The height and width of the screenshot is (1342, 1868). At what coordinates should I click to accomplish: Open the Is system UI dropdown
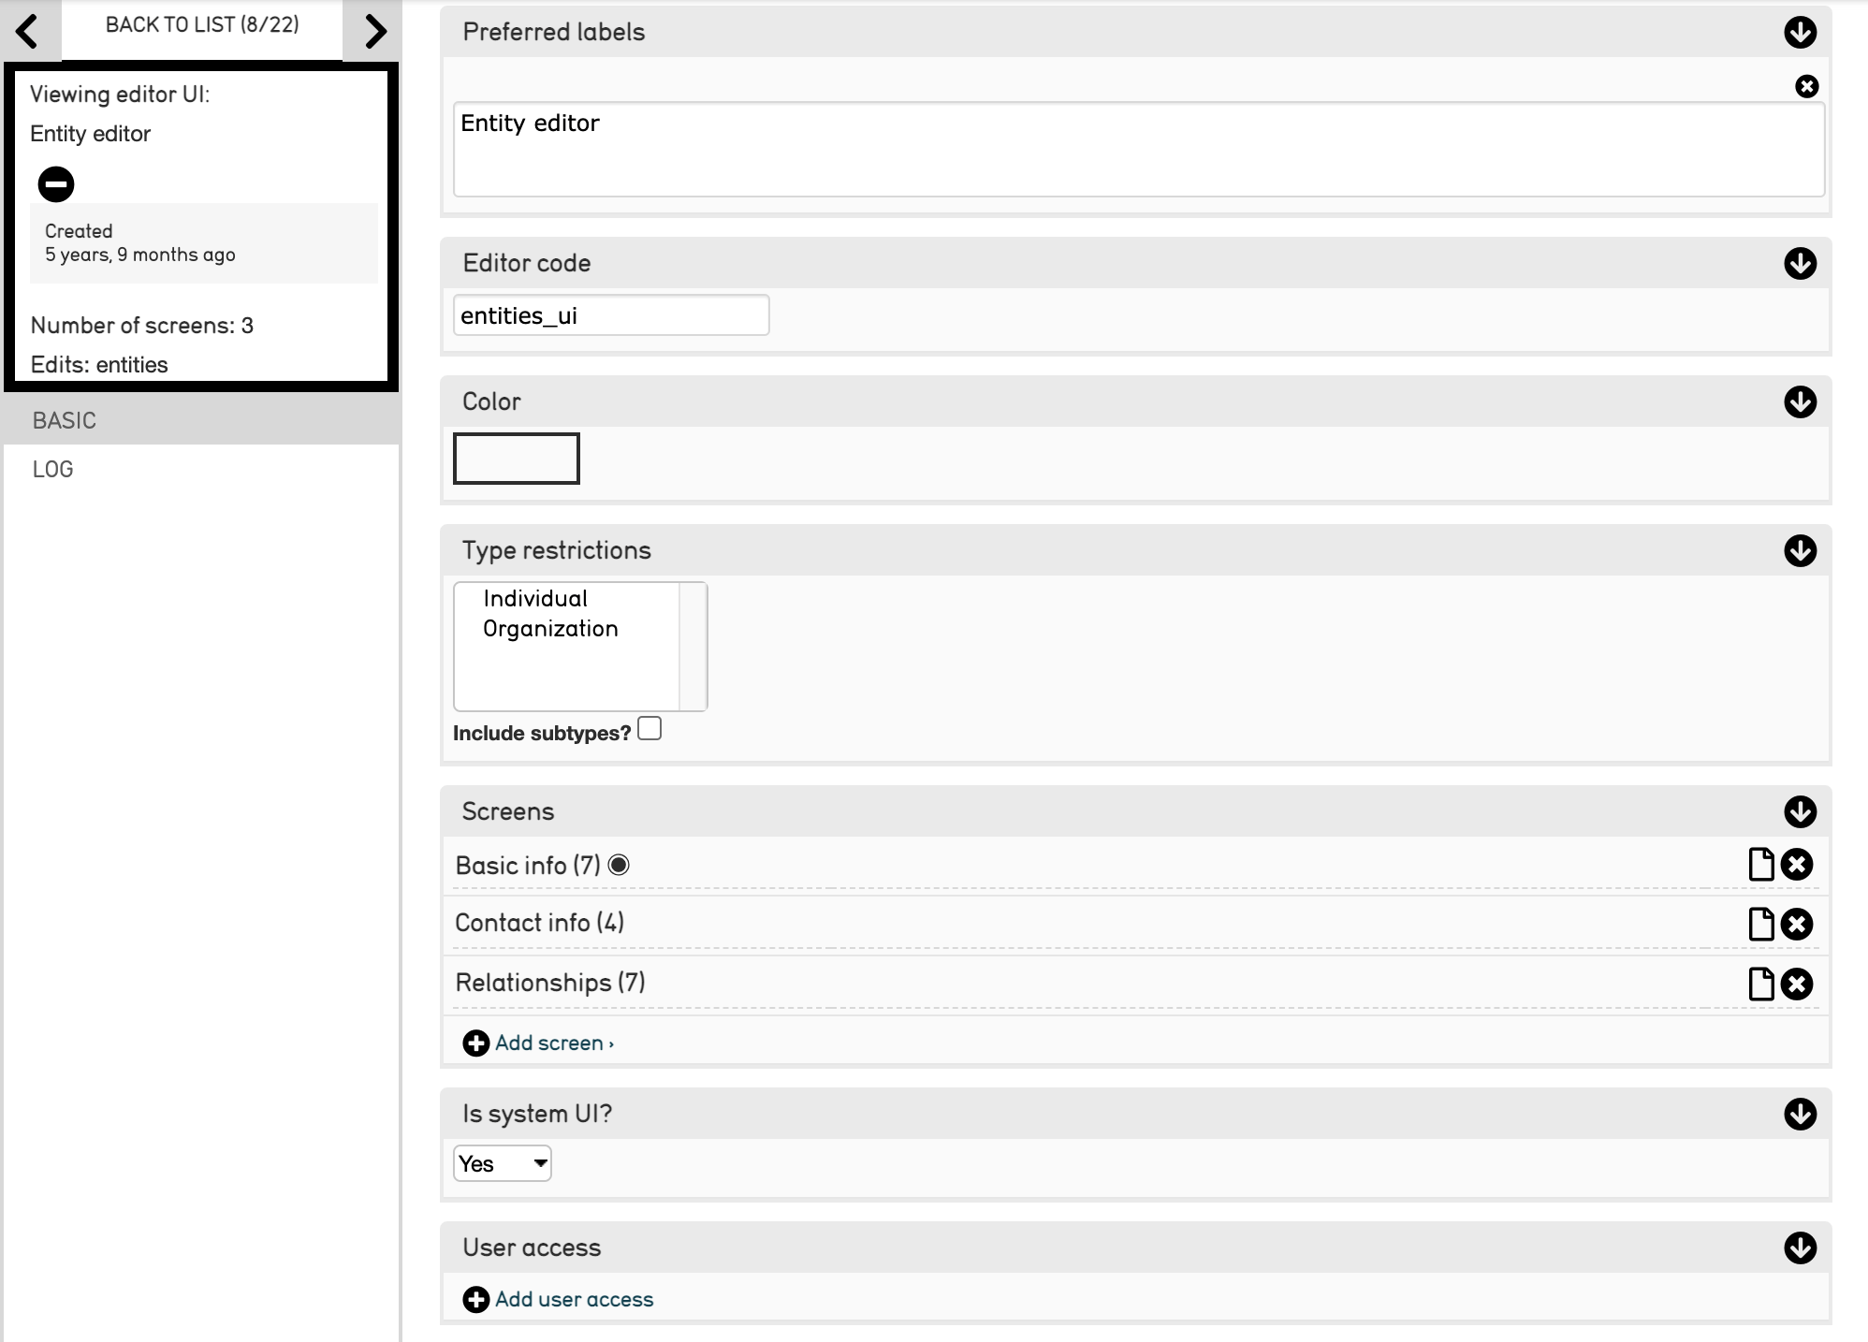(503, 1163)
